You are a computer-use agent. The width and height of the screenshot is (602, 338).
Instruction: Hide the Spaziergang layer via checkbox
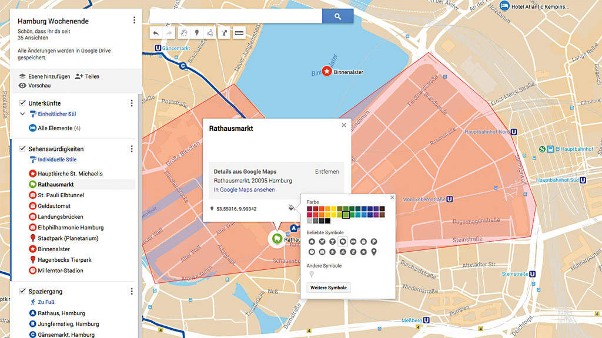point(22,291)
